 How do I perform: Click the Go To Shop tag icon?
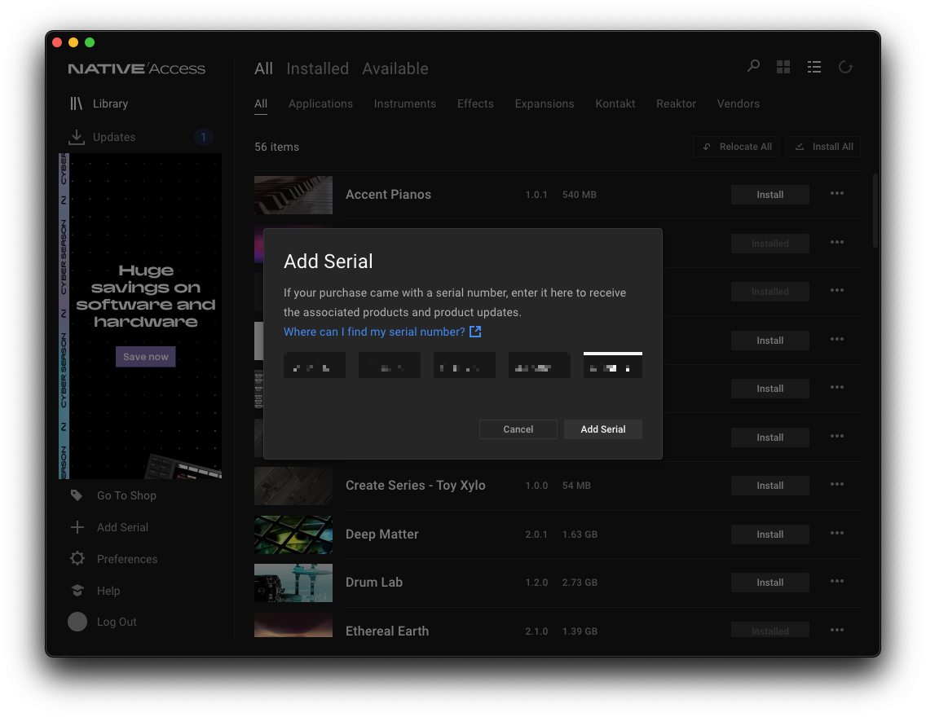pos(77,495)
